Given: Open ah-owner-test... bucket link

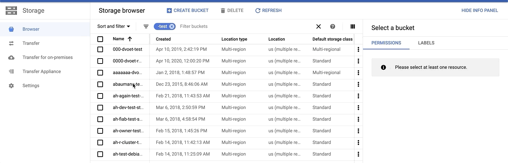Looking at the screenshot, I should (128, 131).
